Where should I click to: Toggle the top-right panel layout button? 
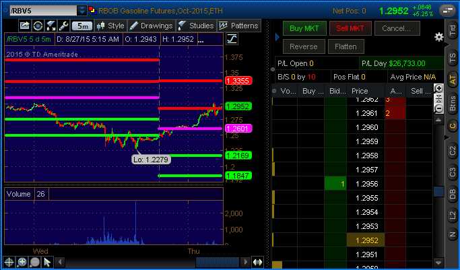click(x=447, y=11)
